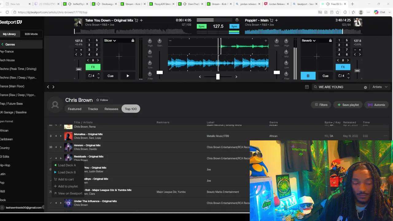Image resolution: width=393 pixels, height=221 pixels.
Task: Click deck B tempo pitch slider handle
Action: click(357, 71)
